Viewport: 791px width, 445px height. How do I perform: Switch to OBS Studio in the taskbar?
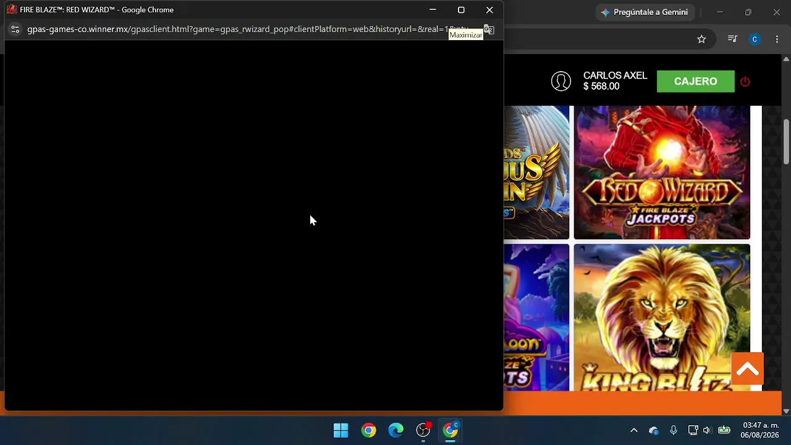pos(423,430)
